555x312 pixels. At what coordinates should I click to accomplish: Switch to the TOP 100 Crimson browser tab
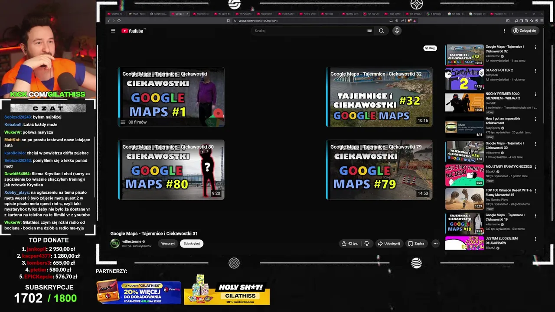[x=371, y=14]
